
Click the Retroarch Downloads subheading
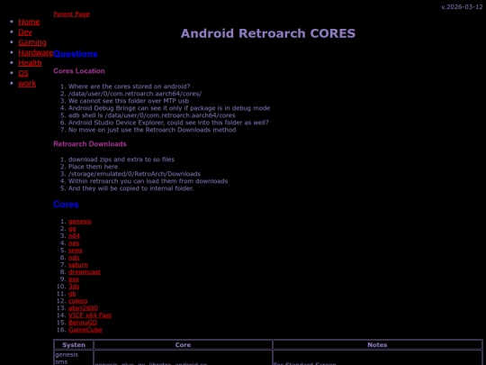coord(90,144)
